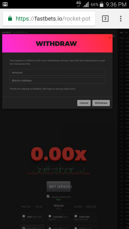Click the GAME column header
The width and height of the screenshot is (129, 229).
122,38
